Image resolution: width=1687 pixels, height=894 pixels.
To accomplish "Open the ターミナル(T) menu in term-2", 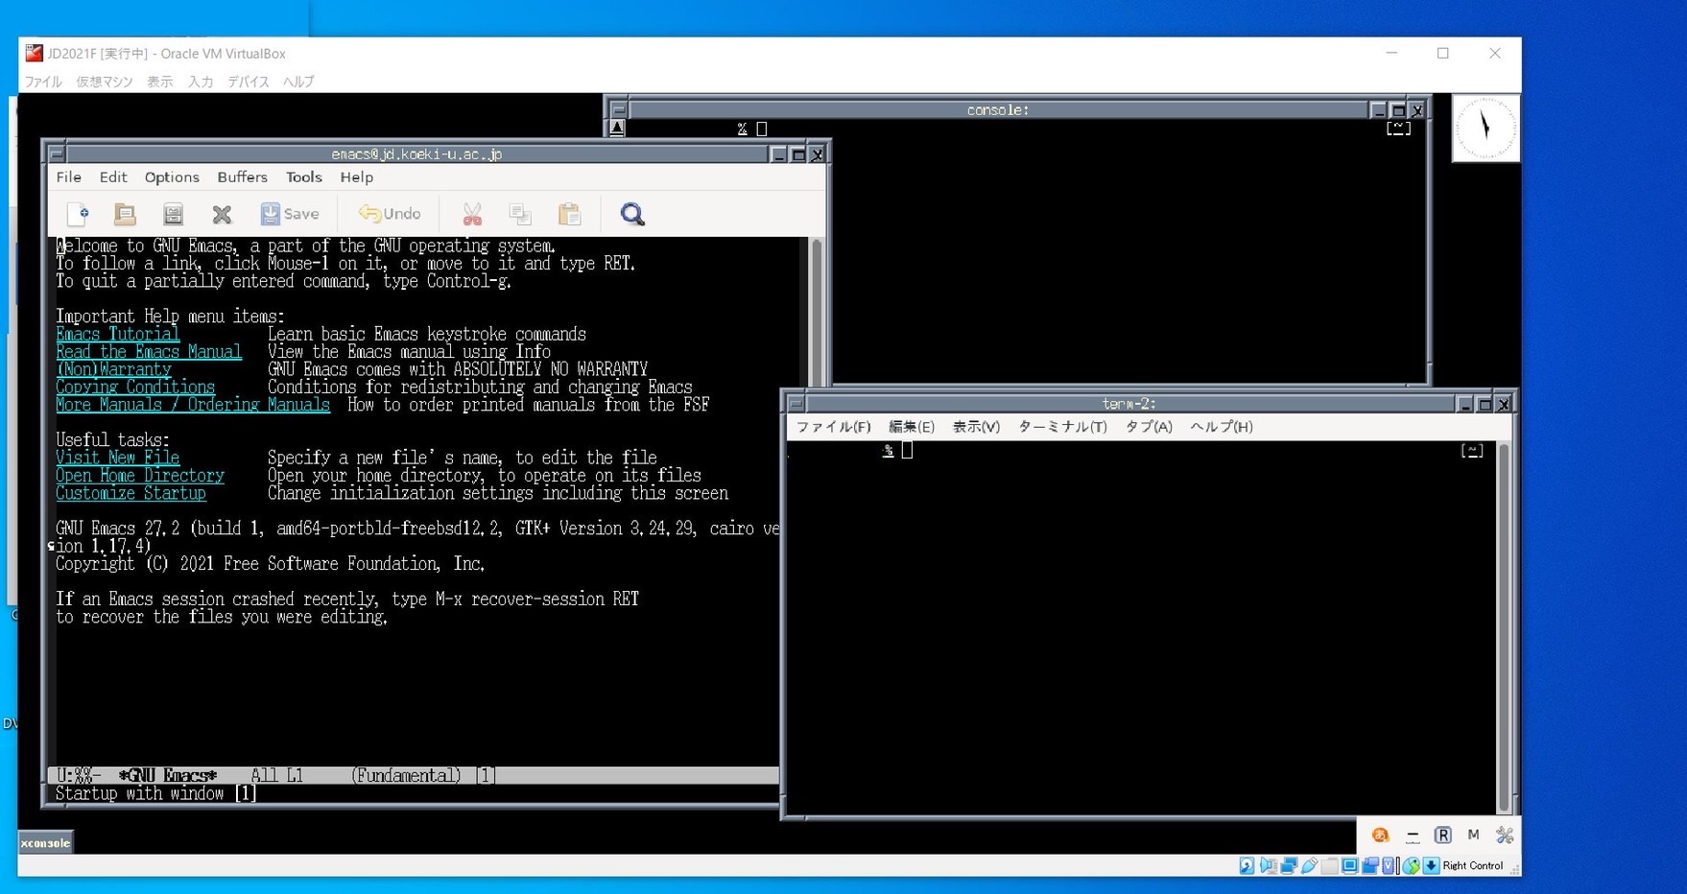I will 1061,427.
